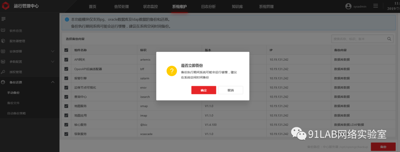Open the hamburger menu beside sysadmin
The height and width of the screenshot is (152, 400).
376,6
